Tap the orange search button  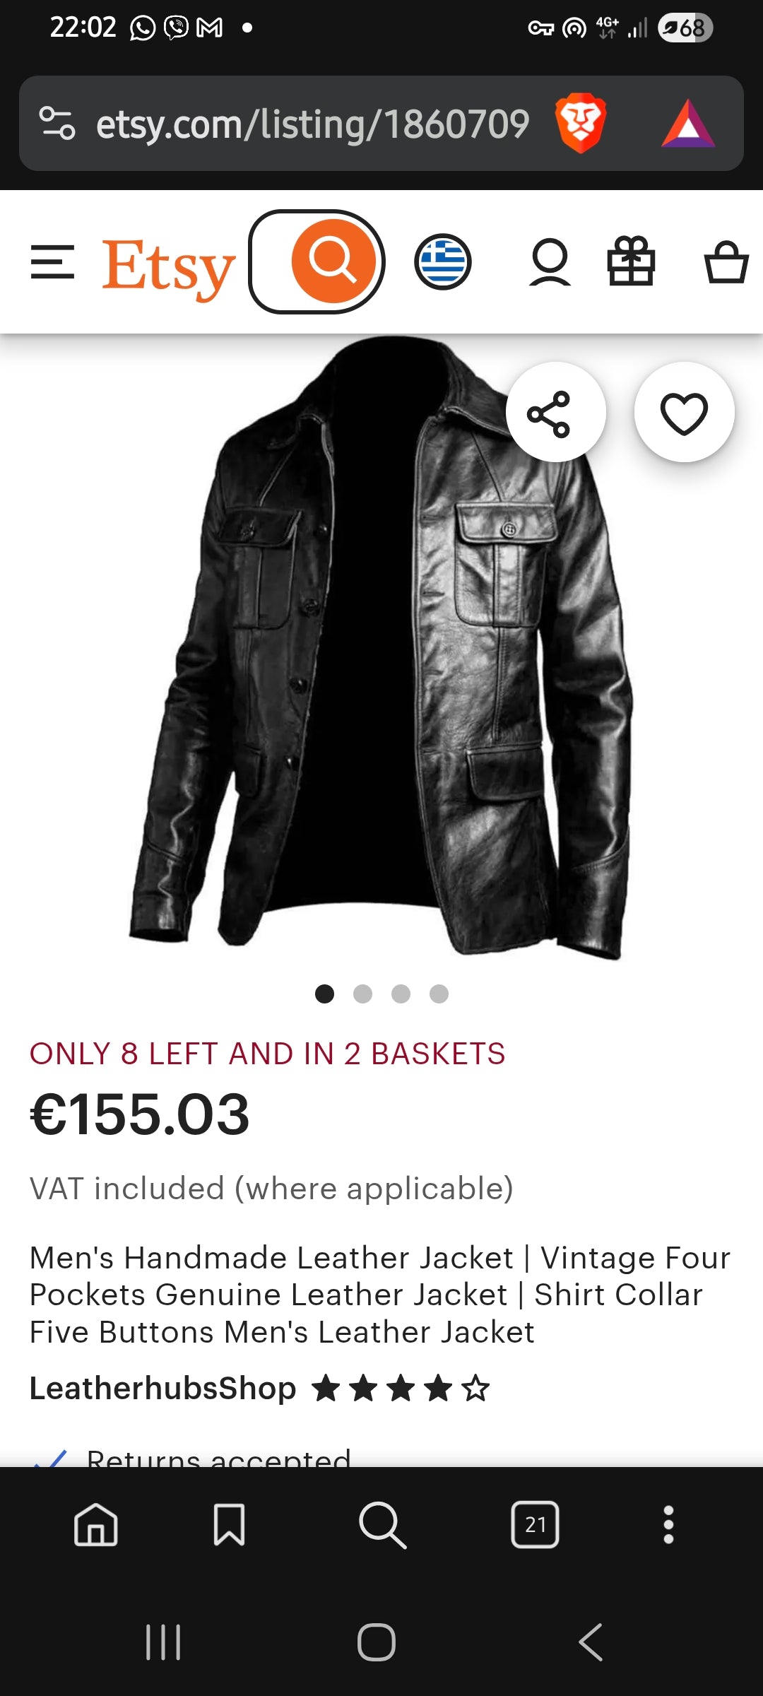tap(333, 261)
